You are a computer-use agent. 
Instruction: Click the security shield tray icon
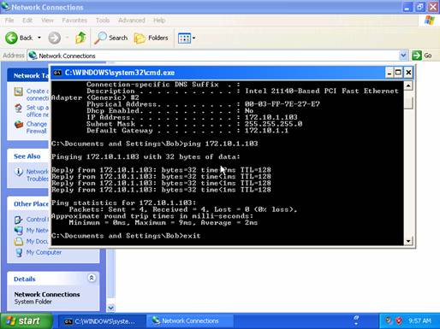(399, 320)
